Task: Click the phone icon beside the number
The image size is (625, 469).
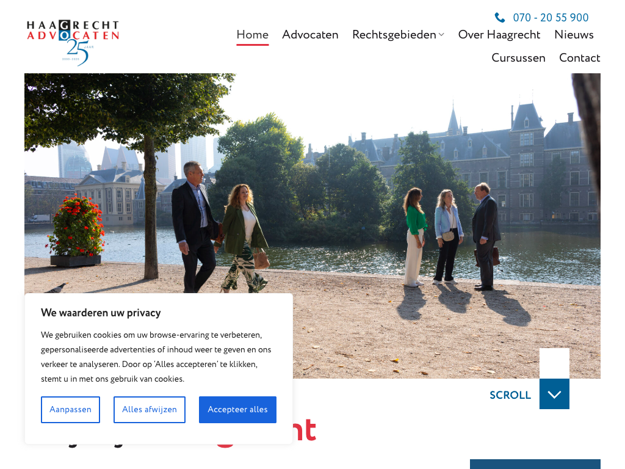Action: 499,18
